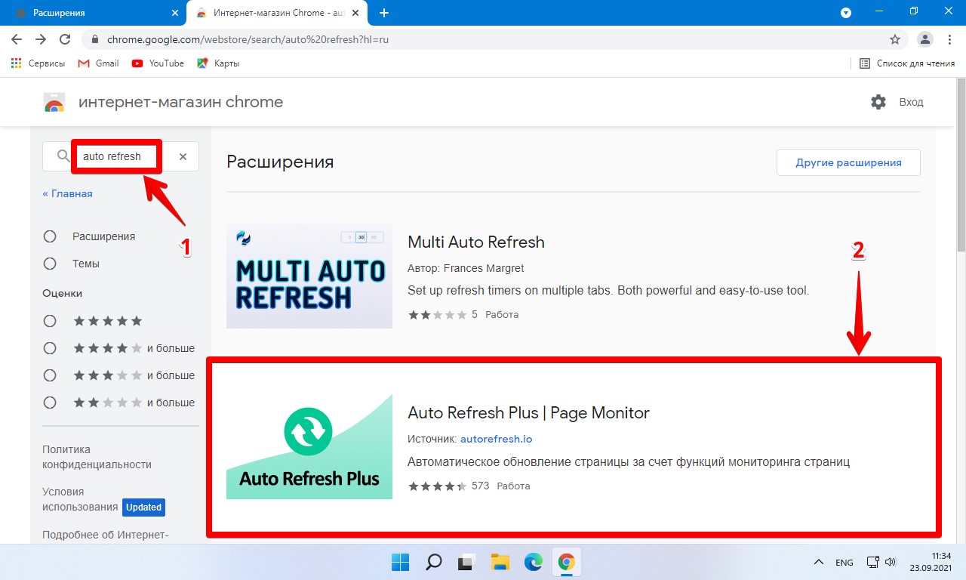Reload the current page
The width and height of the screenshot is (966, 580).
coord(65,39)
